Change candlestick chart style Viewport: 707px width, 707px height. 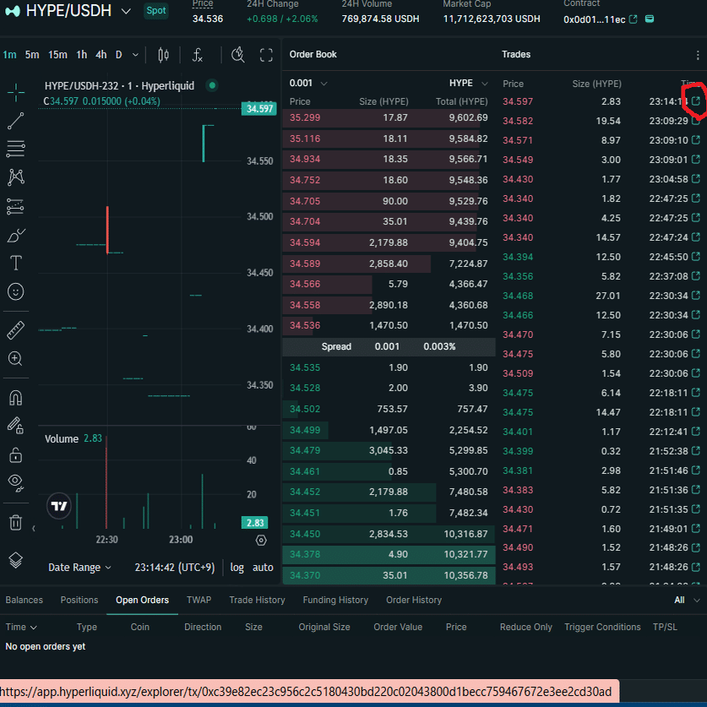click(x=163, y=55)
